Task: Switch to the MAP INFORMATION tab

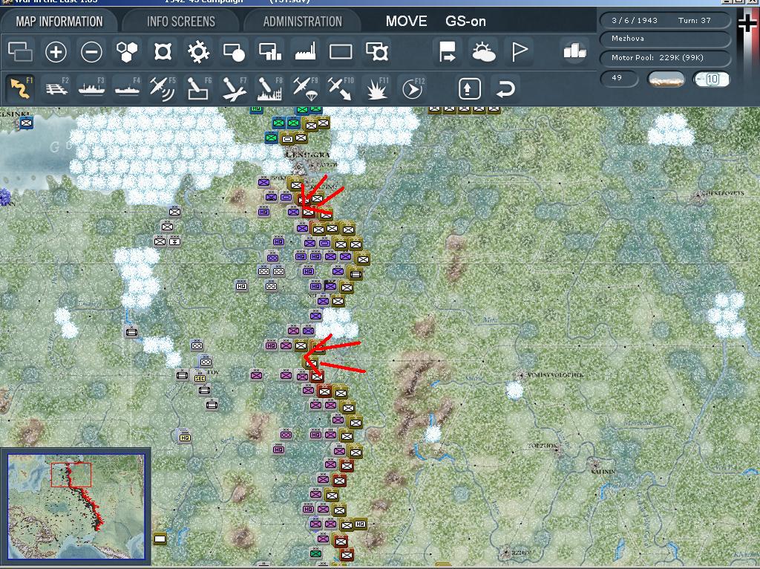Action: point(59,22)
